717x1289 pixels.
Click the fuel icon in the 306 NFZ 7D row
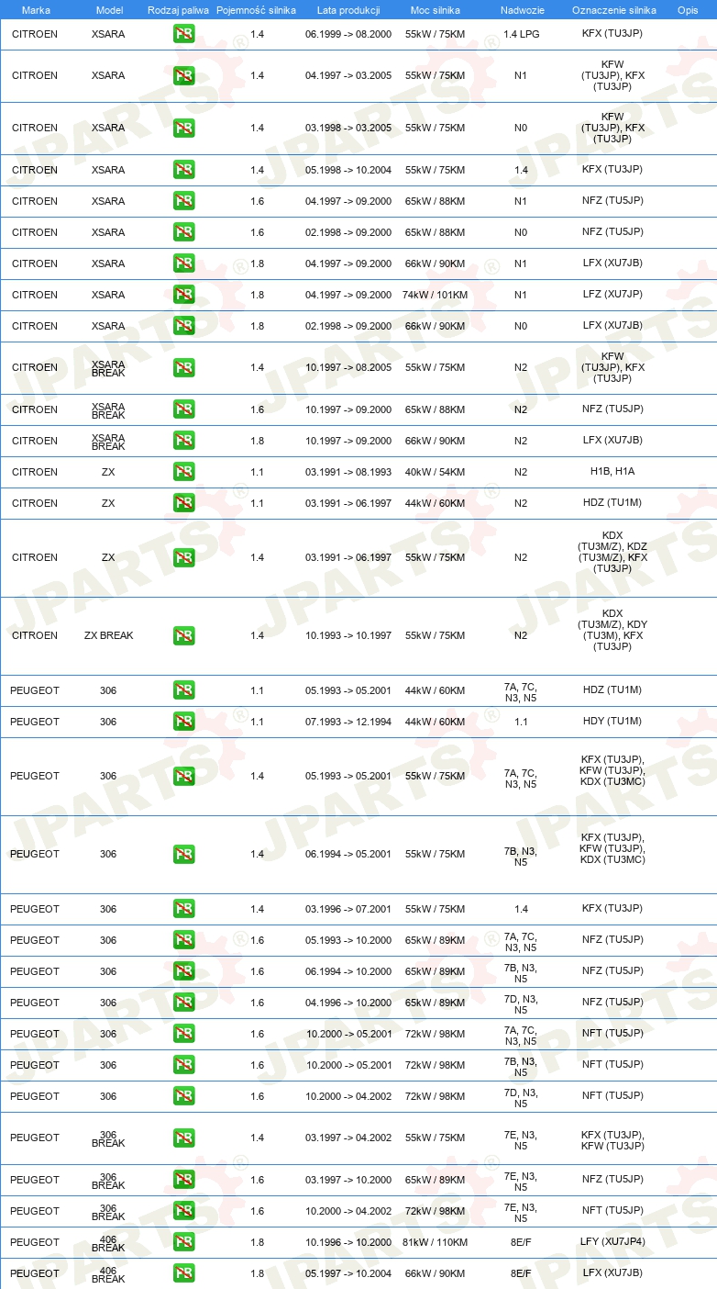(x=184, y=1003)
